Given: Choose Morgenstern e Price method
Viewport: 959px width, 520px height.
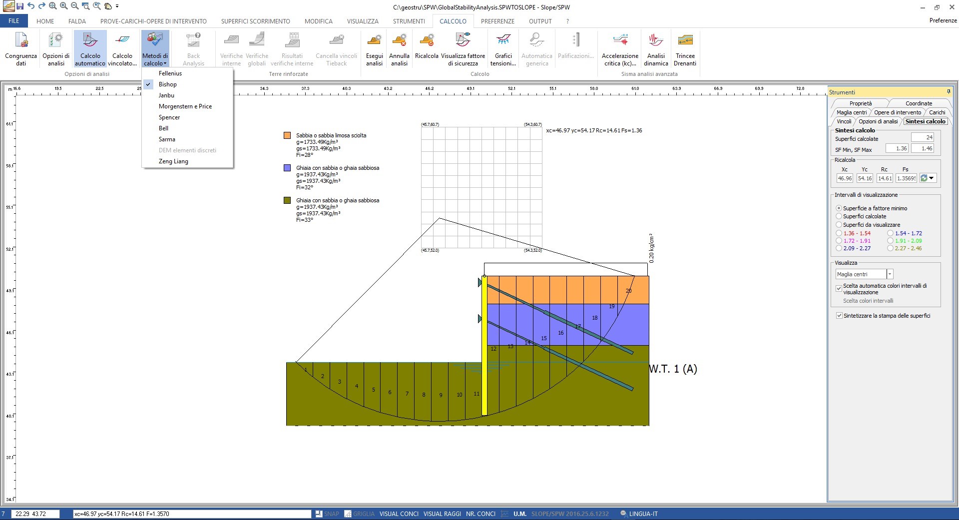Looking at the screenshot, I should (185, 106).
